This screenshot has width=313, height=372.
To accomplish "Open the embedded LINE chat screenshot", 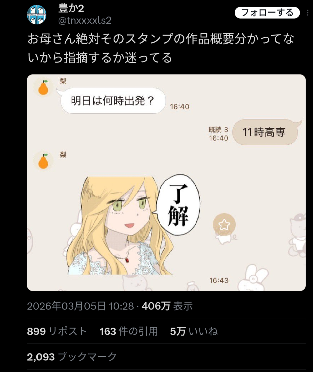I will tap(166, 183).
